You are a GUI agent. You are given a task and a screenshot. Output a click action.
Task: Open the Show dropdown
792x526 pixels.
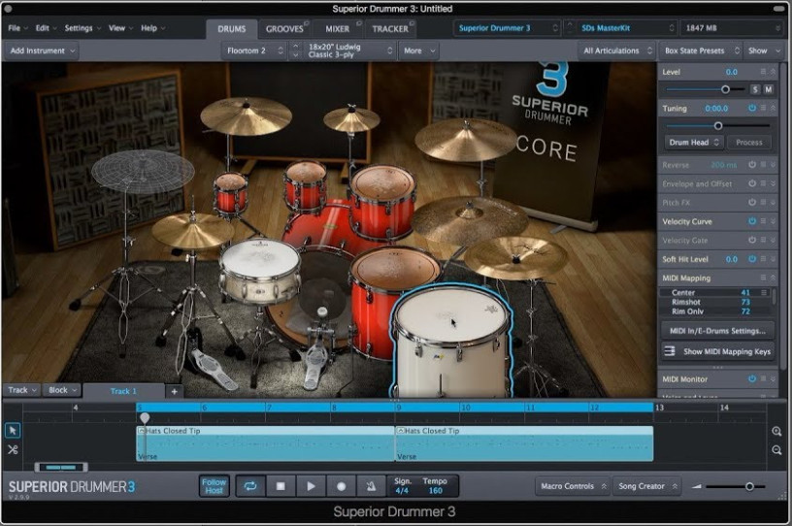[x=764, y=50]
